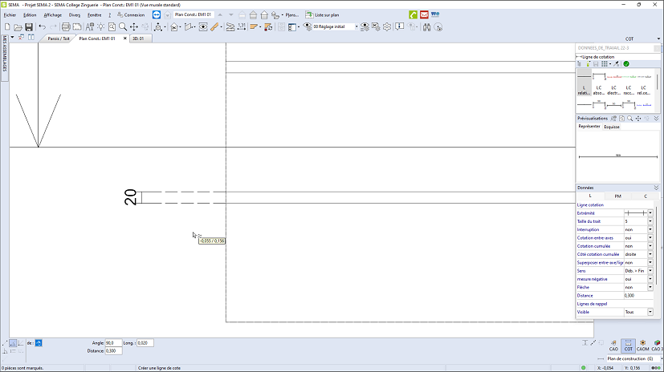Click the Connexion button
This screenshot has width=664, height=372.
(x=131, y=14)
